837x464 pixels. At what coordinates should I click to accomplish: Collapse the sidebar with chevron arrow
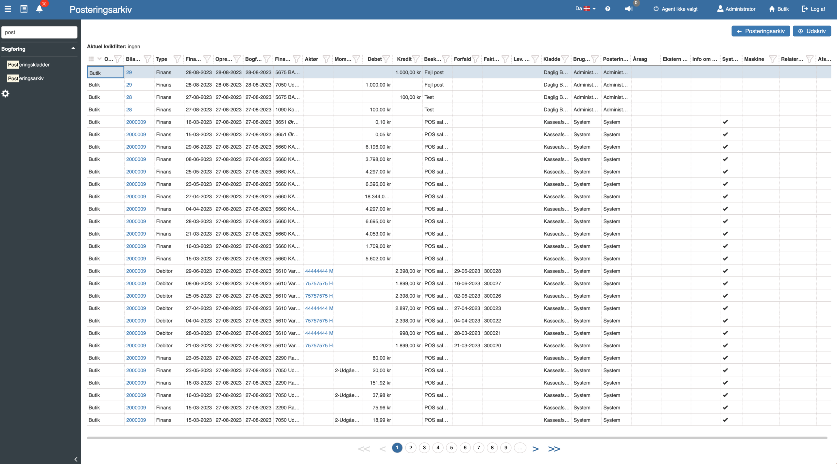point(76,459)
